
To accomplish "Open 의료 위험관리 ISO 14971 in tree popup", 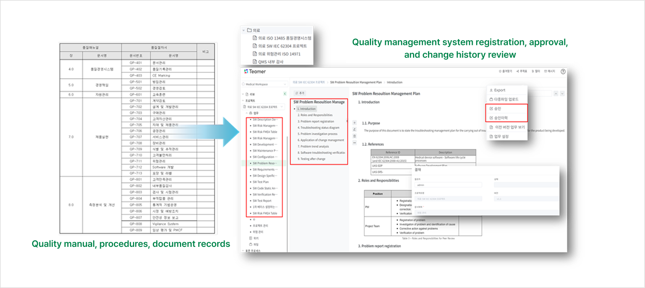I will (277, 54).
